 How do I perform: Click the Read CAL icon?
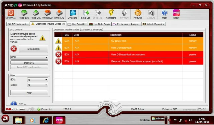36,13
